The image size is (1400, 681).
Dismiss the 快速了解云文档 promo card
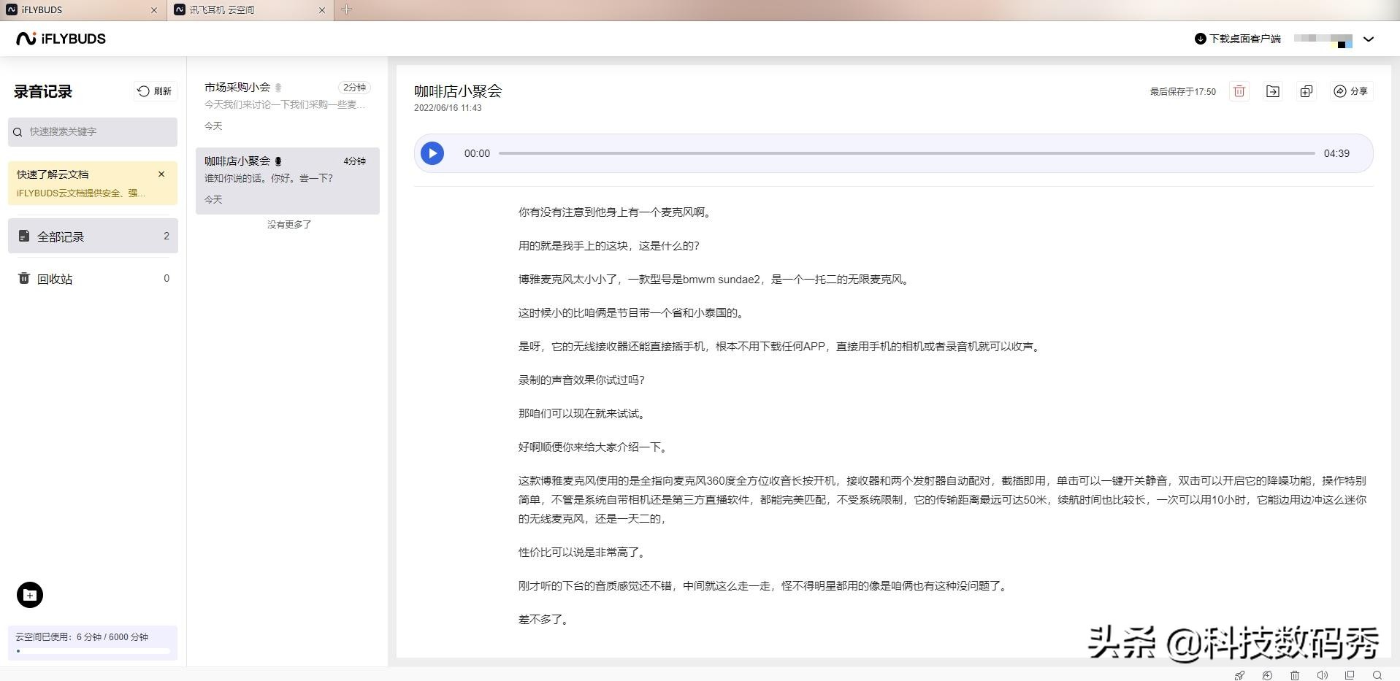click(161, 174)
